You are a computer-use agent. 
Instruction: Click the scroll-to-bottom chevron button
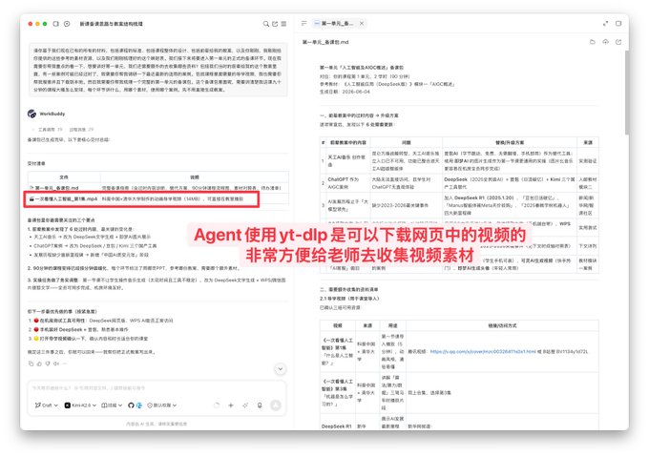coord(281,369)
